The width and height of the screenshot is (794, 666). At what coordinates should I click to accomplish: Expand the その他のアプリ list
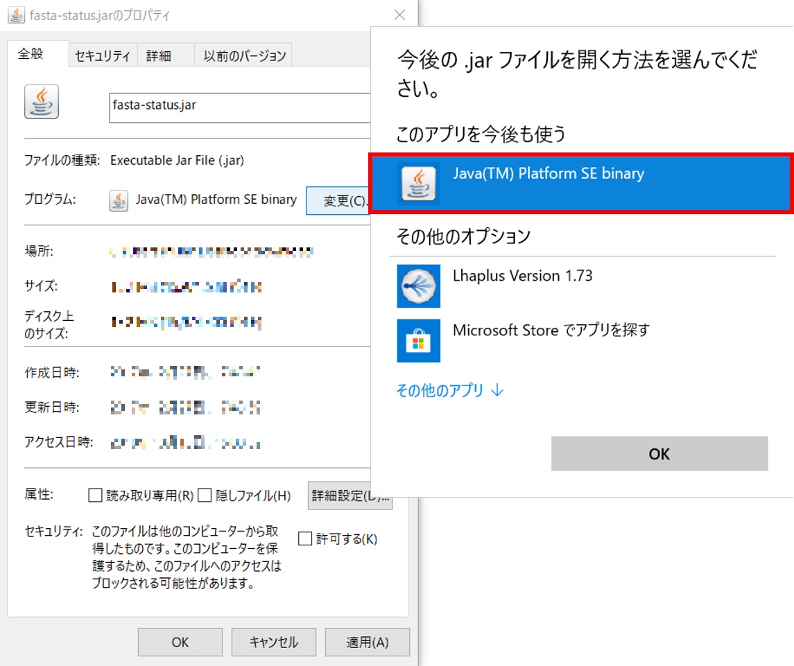[449, 391]
